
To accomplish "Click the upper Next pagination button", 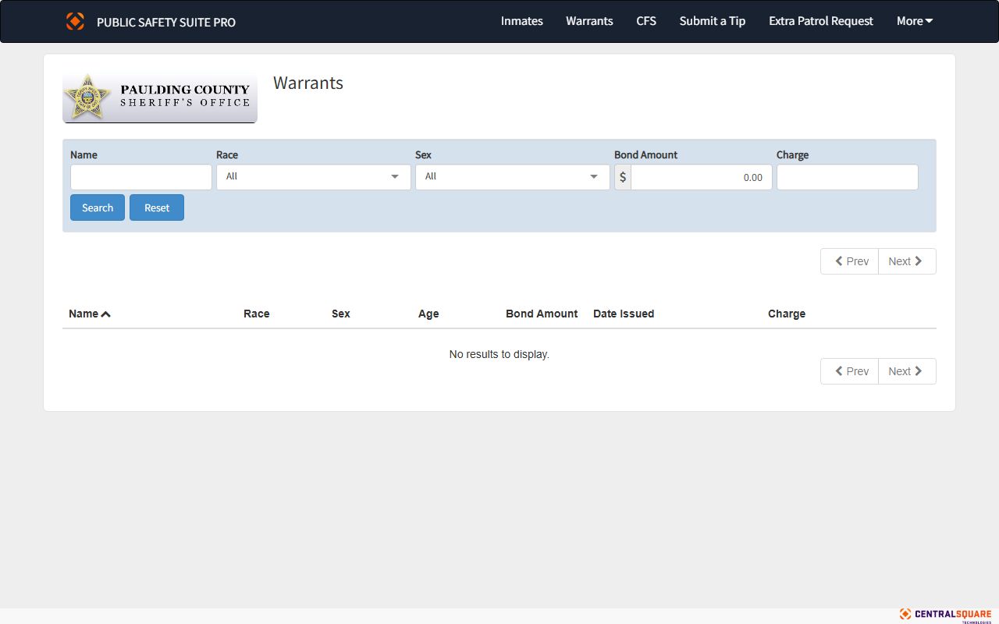I will coord(907,261).
